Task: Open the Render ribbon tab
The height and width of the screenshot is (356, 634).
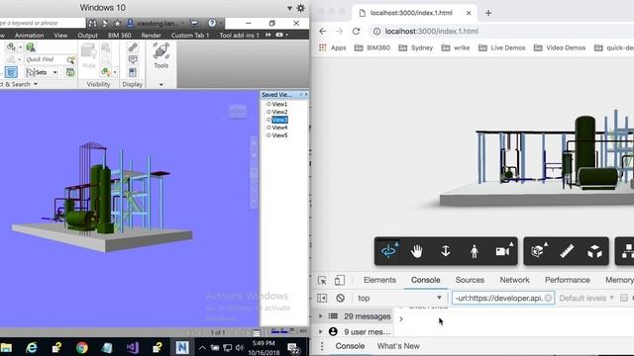Action: click(x=152, y=36)
